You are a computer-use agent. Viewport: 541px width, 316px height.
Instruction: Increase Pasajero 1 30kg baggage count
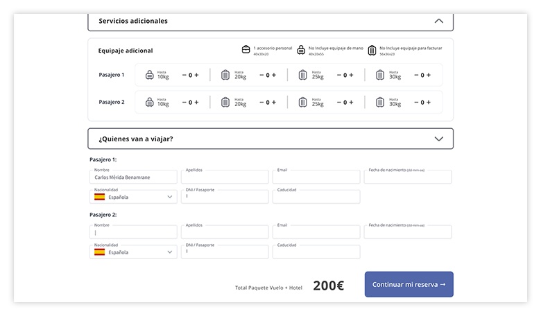(429, 75)
